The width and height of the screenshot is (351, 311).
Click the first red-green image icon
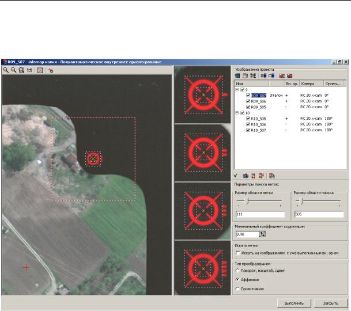pyautogui.click(x=282, y=76)
